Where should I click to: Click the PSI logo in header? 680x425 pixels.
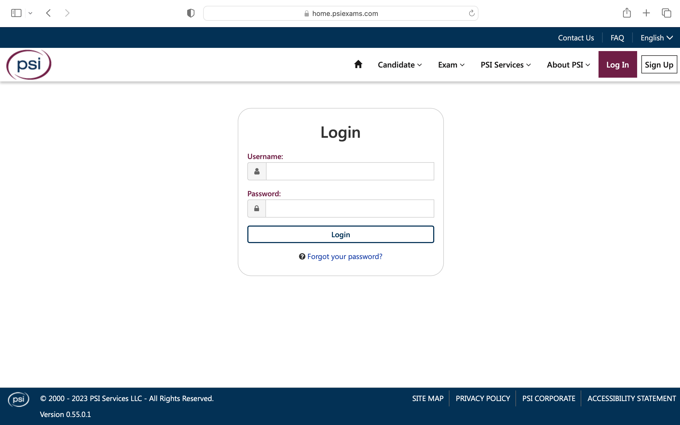(x=29, y=65)
